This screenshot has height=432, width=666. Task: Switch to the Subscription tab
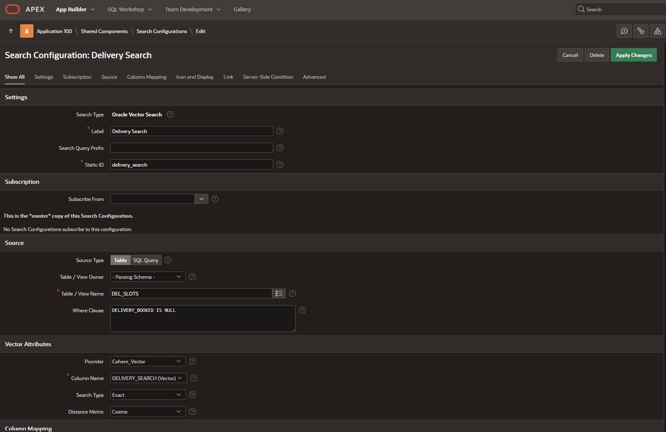click(77, 77)
